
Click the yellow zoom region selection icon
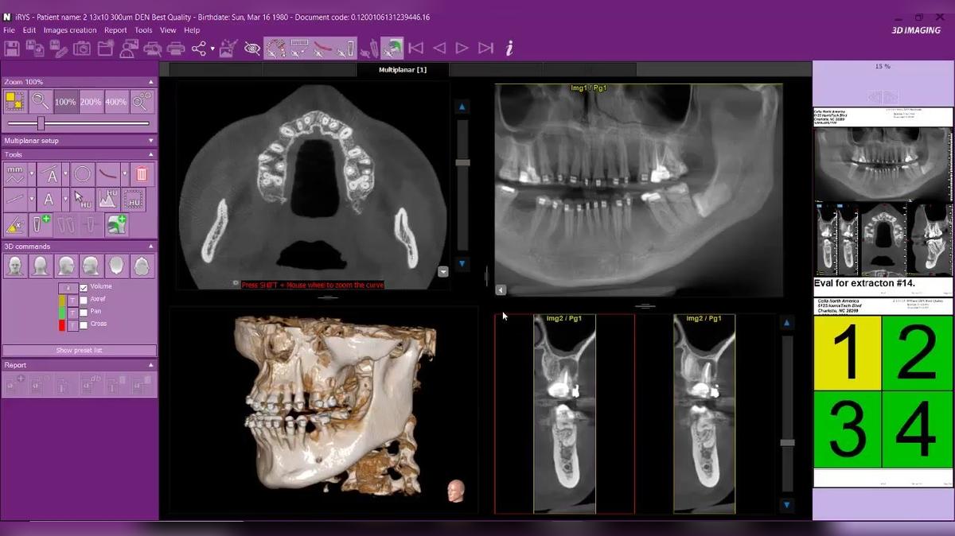pos(14,102)
